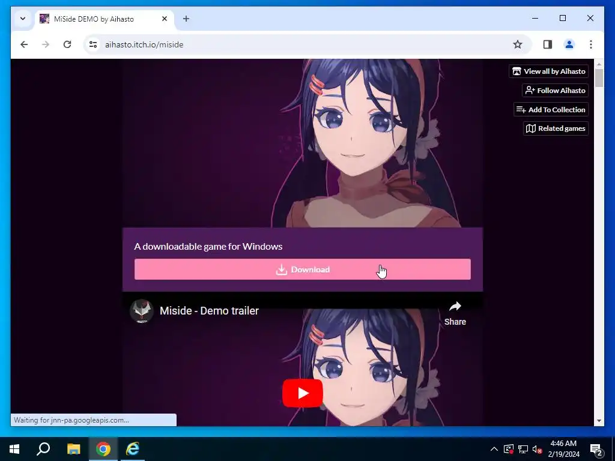Open the network status tray icon
Screen dimensions: 615x461
click(x=523, y=449)
